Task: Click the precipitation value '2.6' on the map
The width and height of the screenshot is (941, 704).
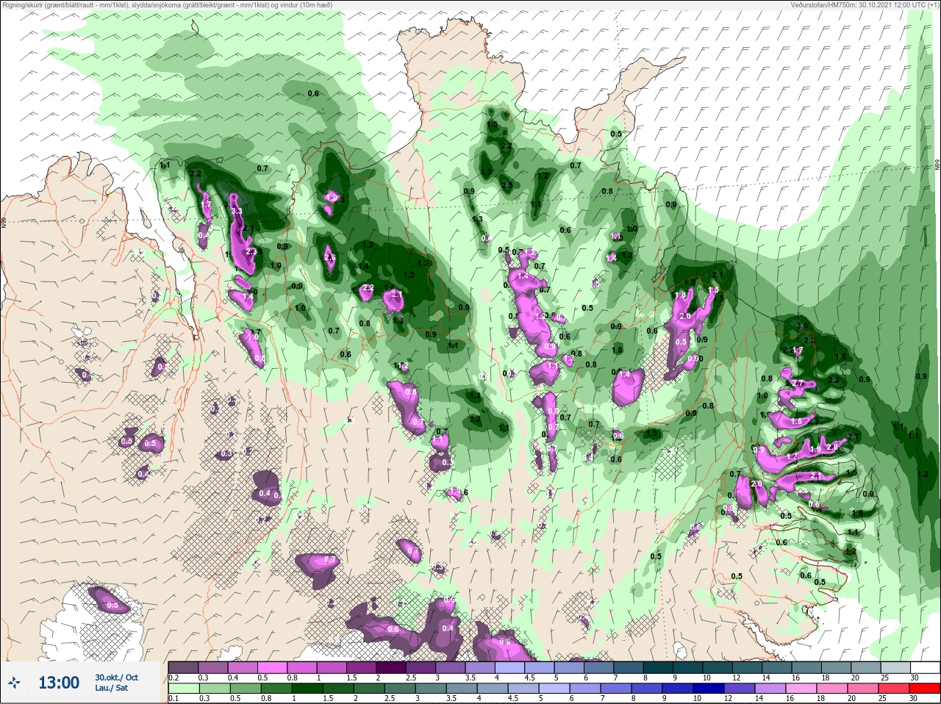Action: [330, 258]
